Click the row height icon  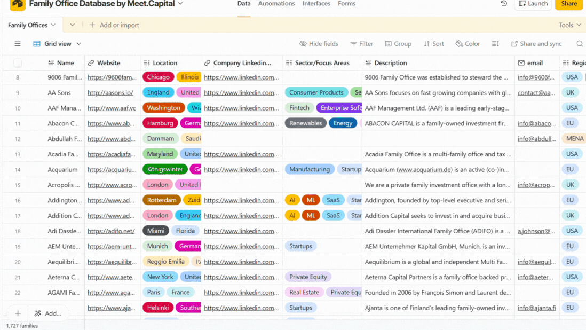pos(495,44)
